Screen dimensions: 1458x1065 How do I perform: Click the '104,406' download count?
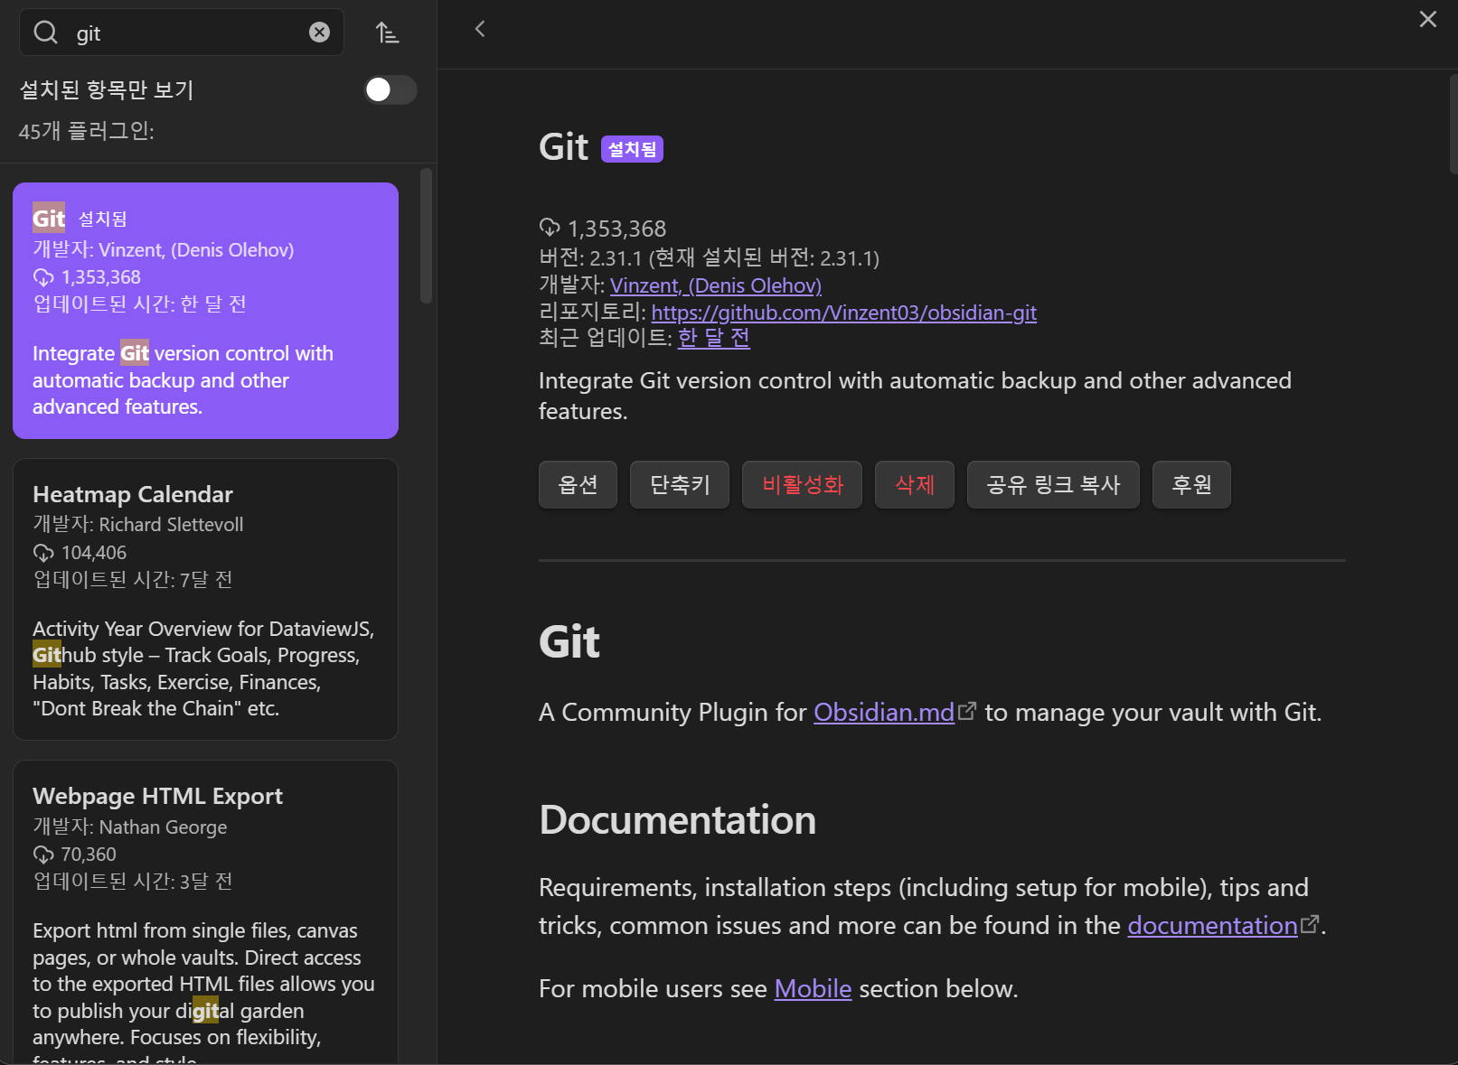click(94, 553)
